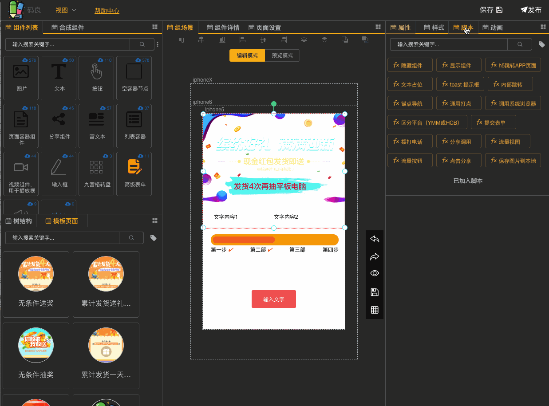Image resolution: width=549 pixels, height=406 pixels.
Task: Select the 列表容器 list container component
Action: point(134,126)
